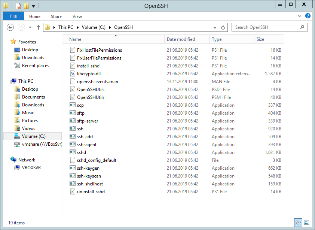
Task: Select Network in navigation pane
Action: point(27,160)
